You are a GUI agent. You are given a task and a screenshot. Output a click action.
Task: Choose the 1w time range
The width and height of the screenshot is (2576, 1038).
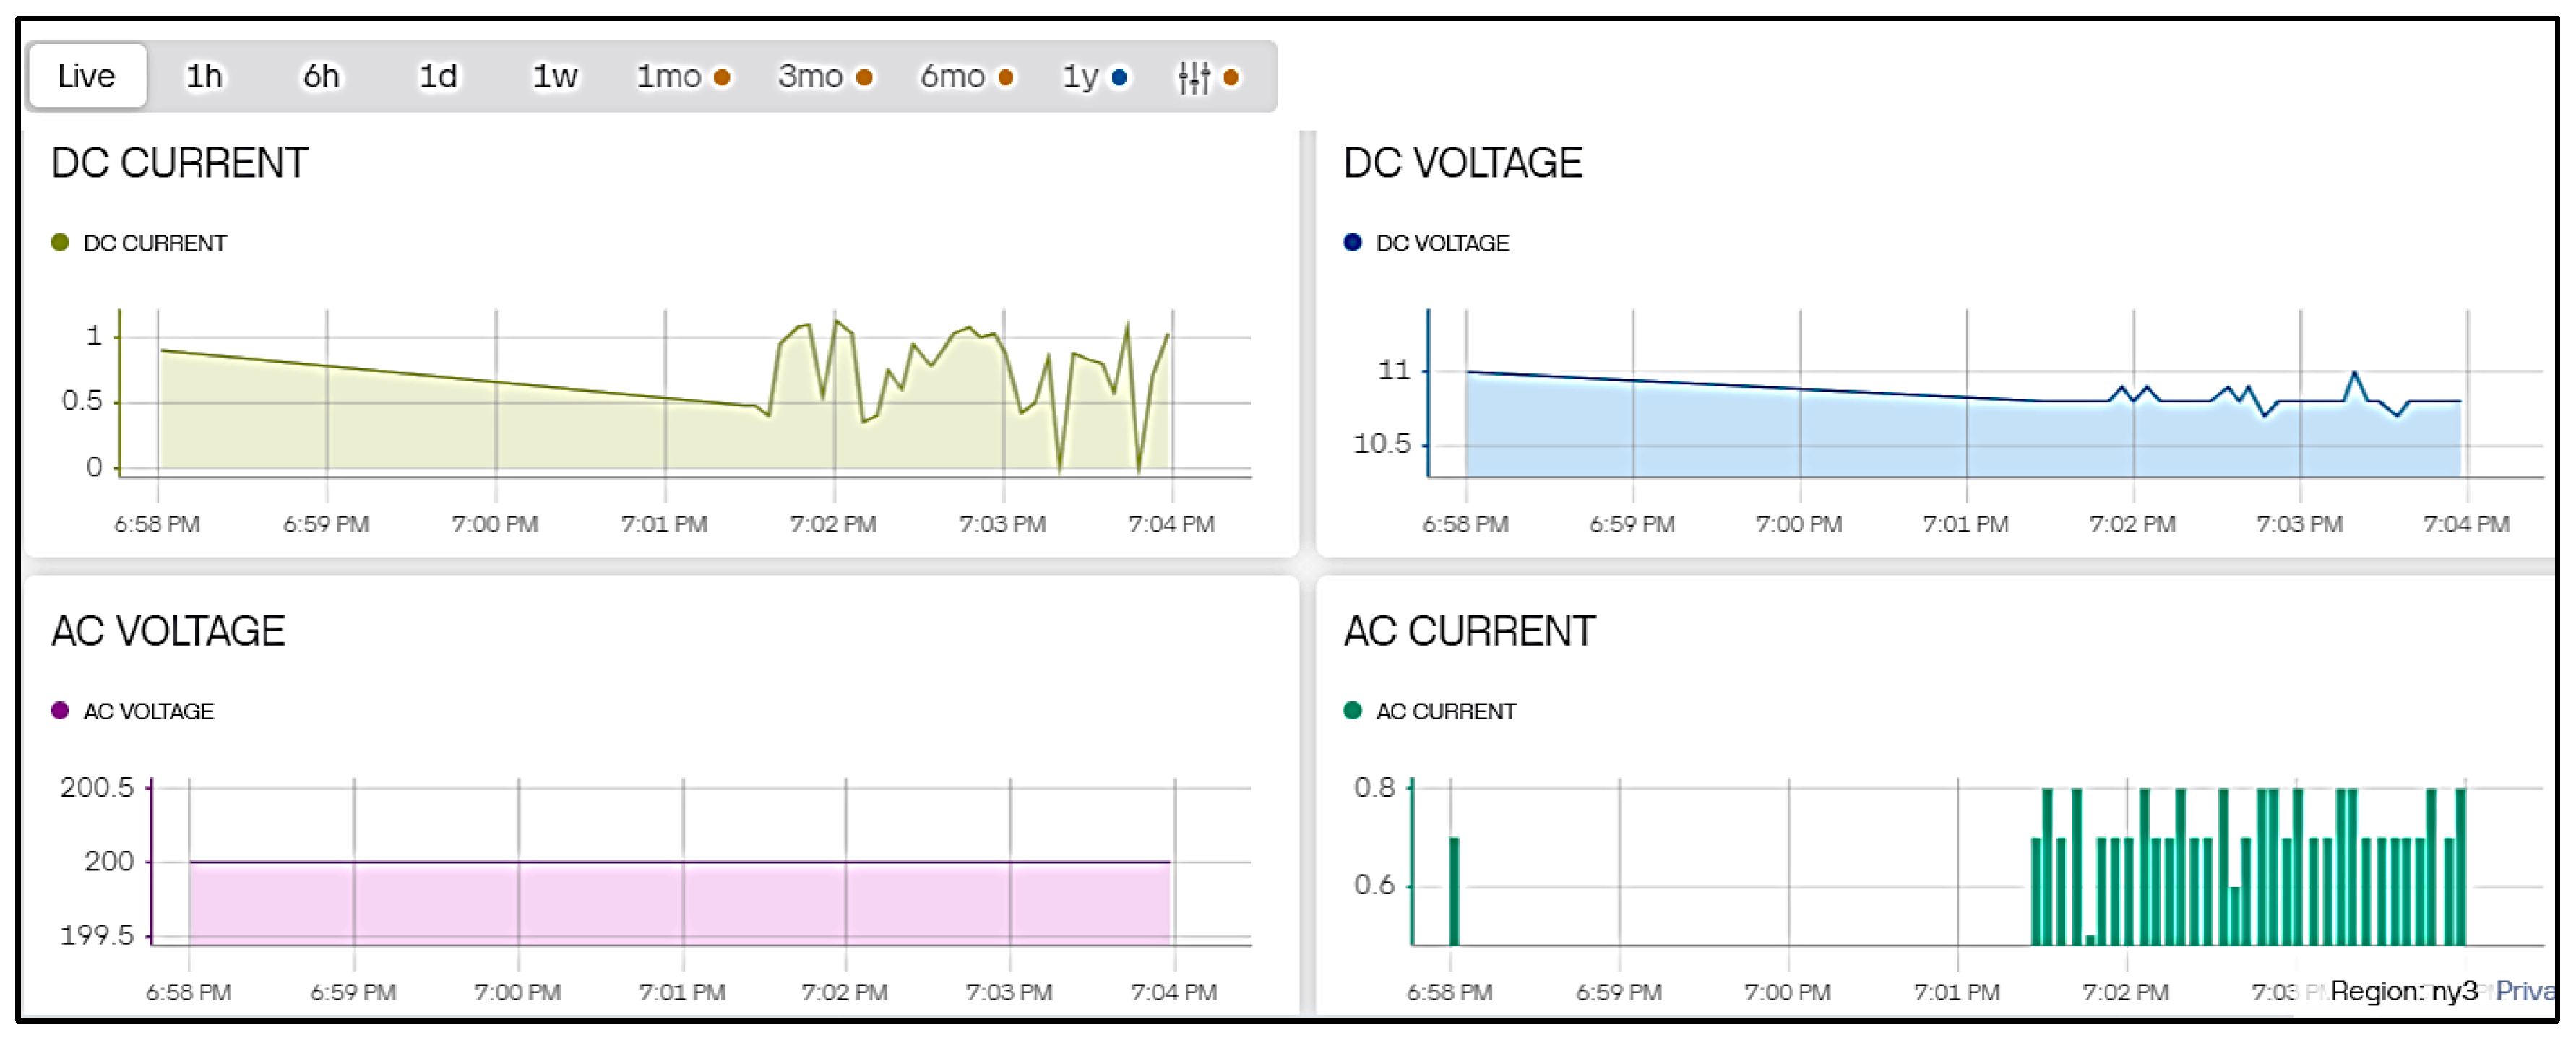[555, 76]
